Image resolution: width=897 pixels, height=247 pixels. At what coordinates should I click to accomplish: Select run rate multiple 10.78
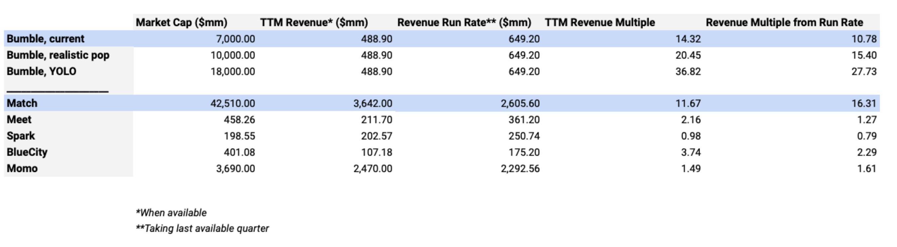[x=864, y=39]
